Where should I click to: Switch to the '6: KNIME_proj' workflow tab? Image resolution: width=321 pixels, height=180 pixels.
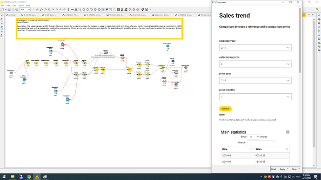(x=92, y=15)
